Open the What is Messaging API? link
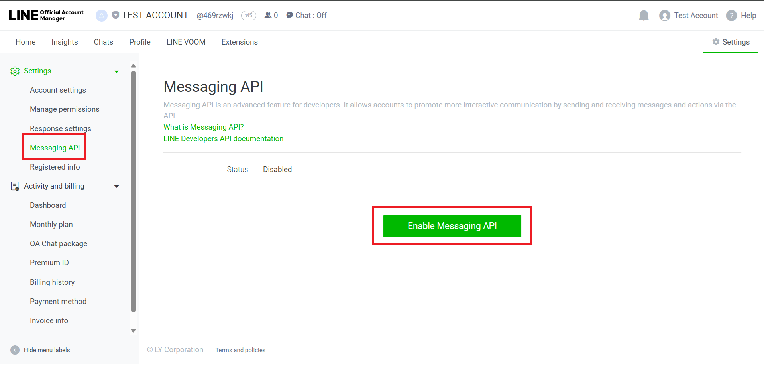 (204, 127)
